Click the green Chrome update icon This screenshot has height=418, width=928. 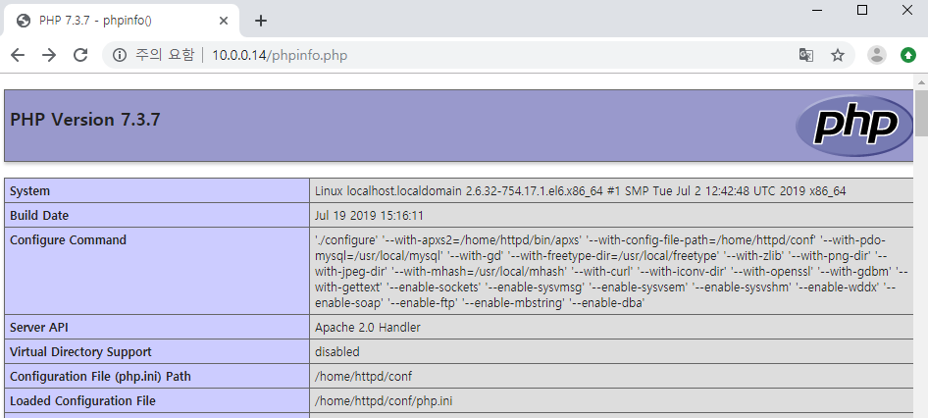(907, 55)
